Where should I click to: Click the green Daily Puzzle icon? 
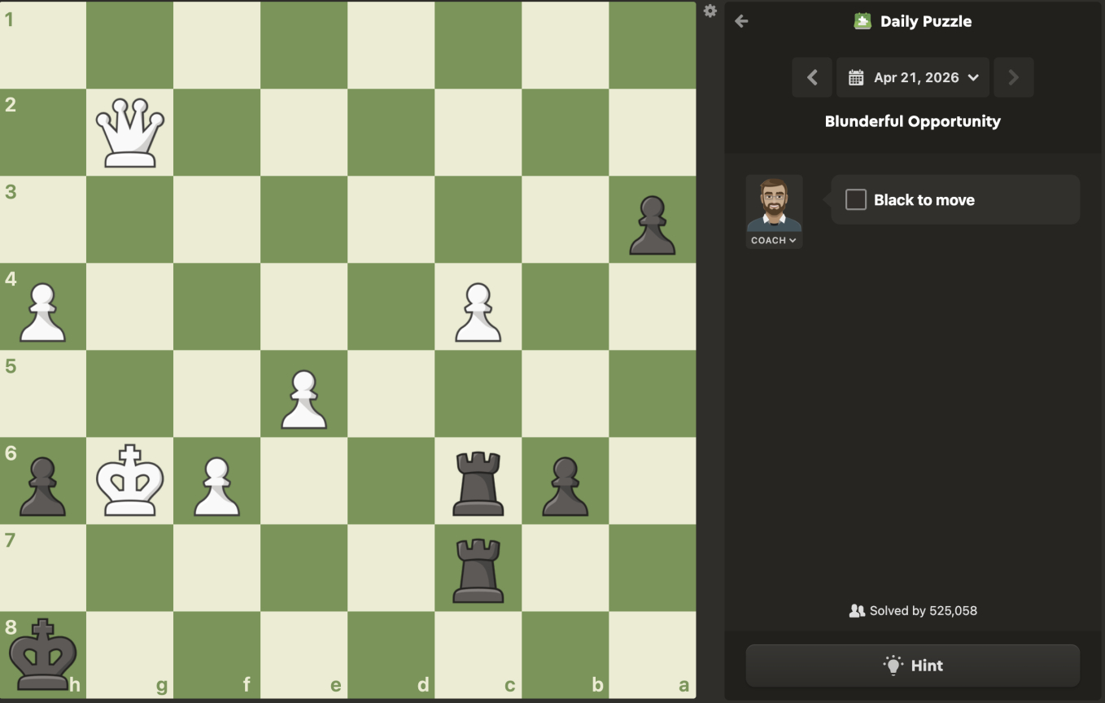(863, 21)
